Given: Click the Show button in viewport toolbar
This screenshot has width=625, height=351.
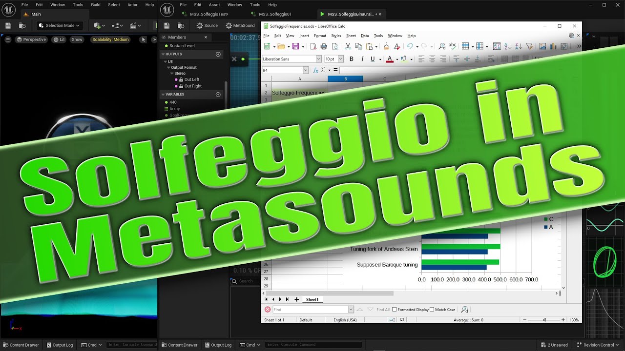Looking at the screenshot, I should pos(77,39).
